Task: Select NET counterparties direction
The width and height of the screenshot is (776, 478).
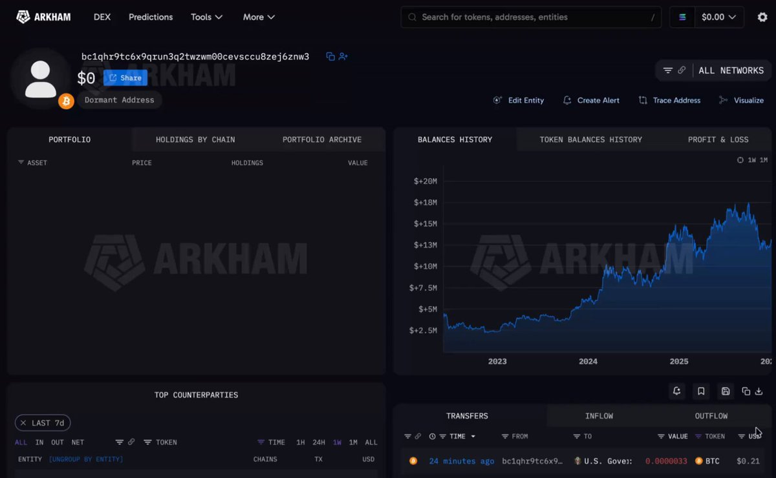Action: (x=78, y=442)
